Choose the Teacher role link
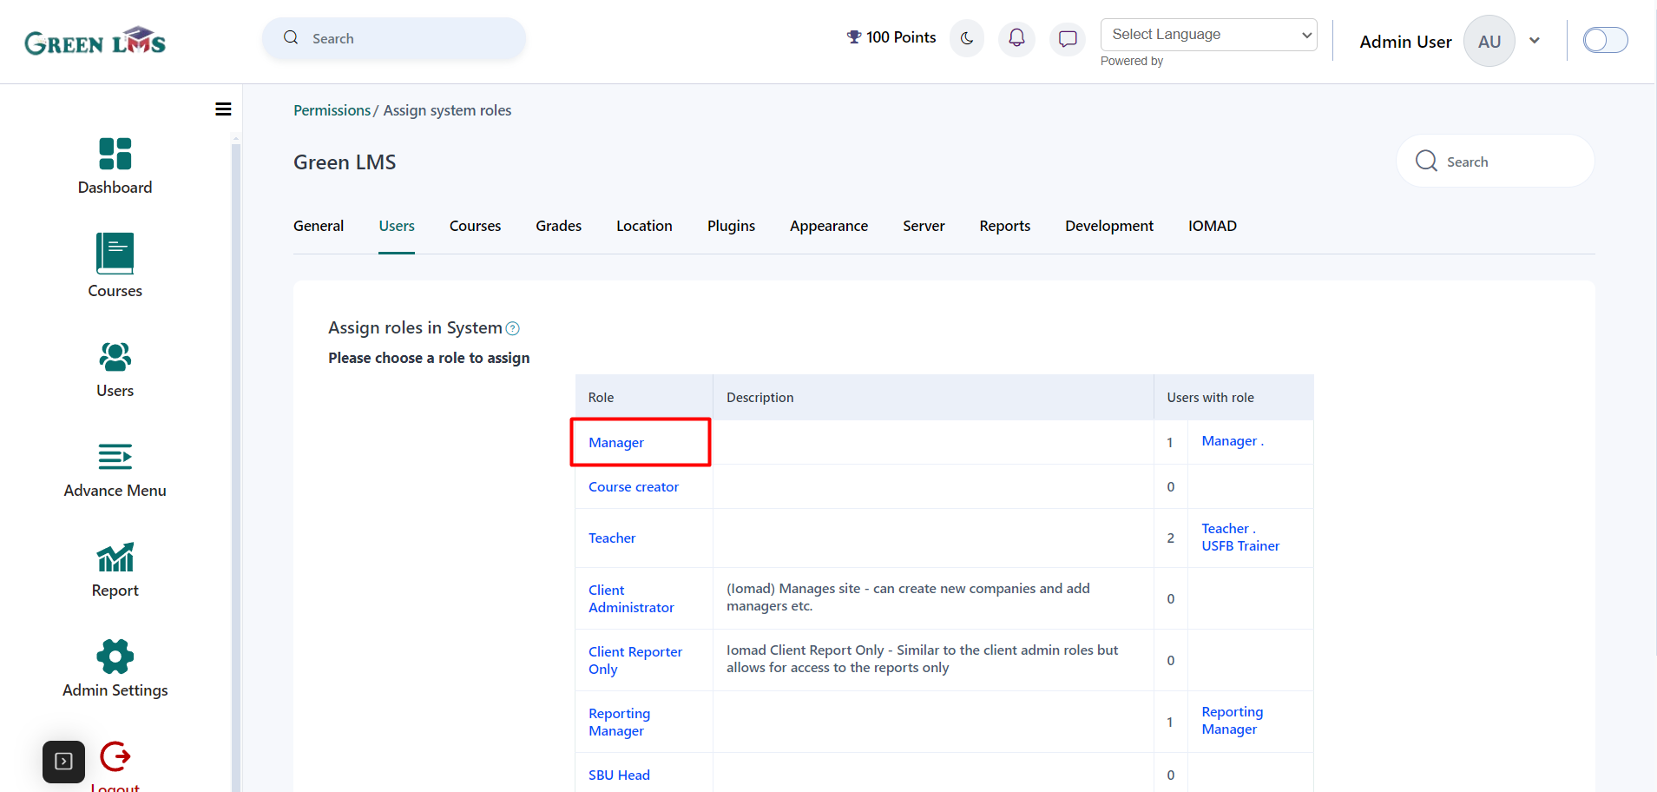Viewport: 1657px width, 792px height. point(612,538)
